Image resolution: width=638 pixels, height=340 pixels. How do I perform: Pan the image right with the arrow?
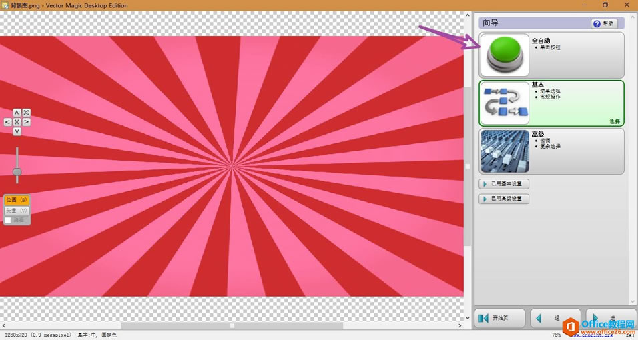(27, 122)
